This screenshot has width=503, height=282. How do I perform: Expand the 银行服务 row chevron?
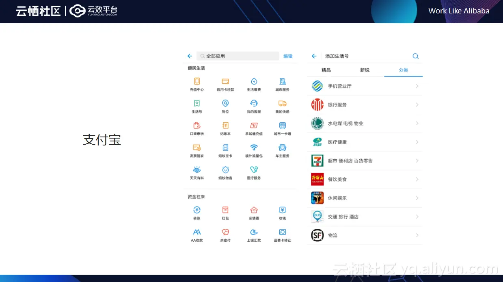pos(417,105)
